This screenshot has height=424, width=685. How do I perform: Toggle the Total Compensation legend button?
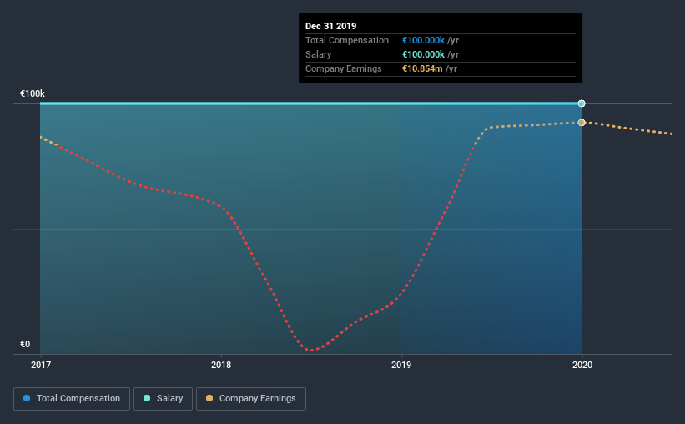click(x=72, y=399)
